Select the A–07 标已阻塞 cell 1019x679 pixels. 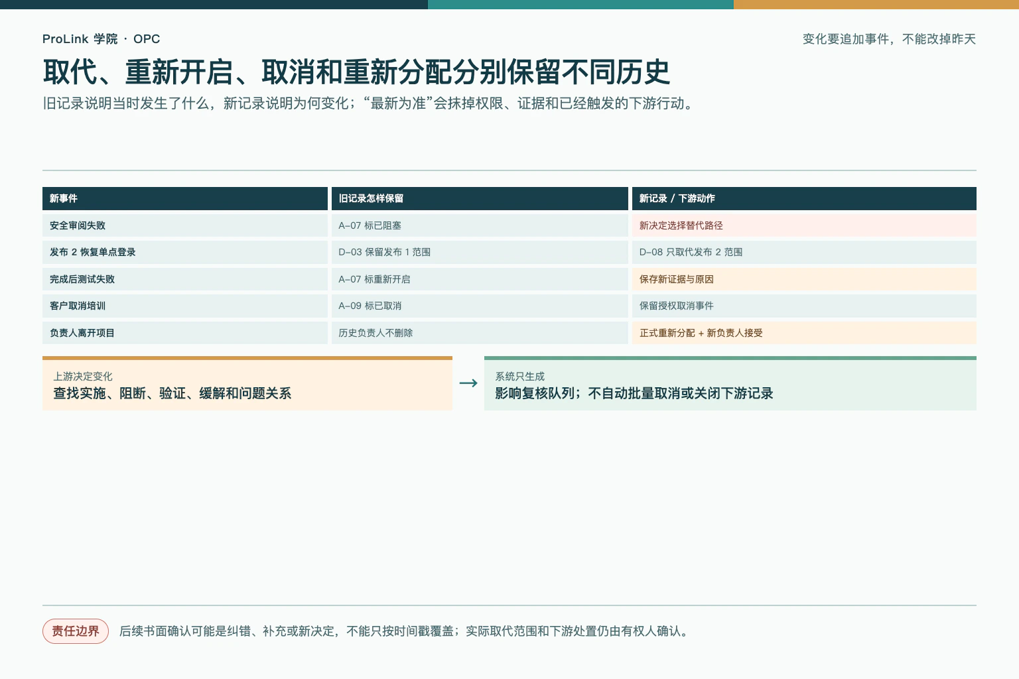480,225
